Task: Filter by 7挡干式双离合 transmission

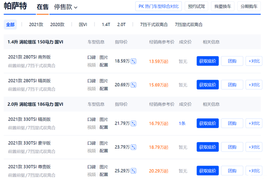Action: click(x=154, y=25)
